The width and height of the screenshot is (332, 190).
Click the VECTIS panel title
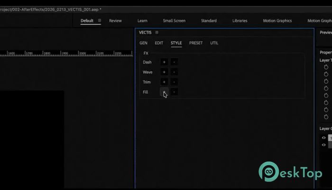pyautogui.click(x=145, y=32)
